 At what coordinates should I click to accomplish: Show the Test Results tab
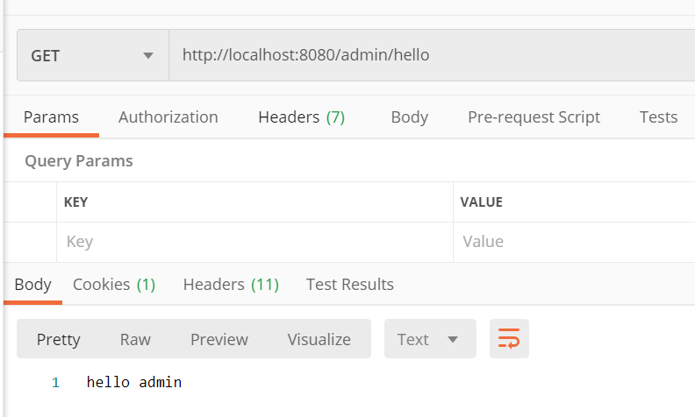(350, 285)
